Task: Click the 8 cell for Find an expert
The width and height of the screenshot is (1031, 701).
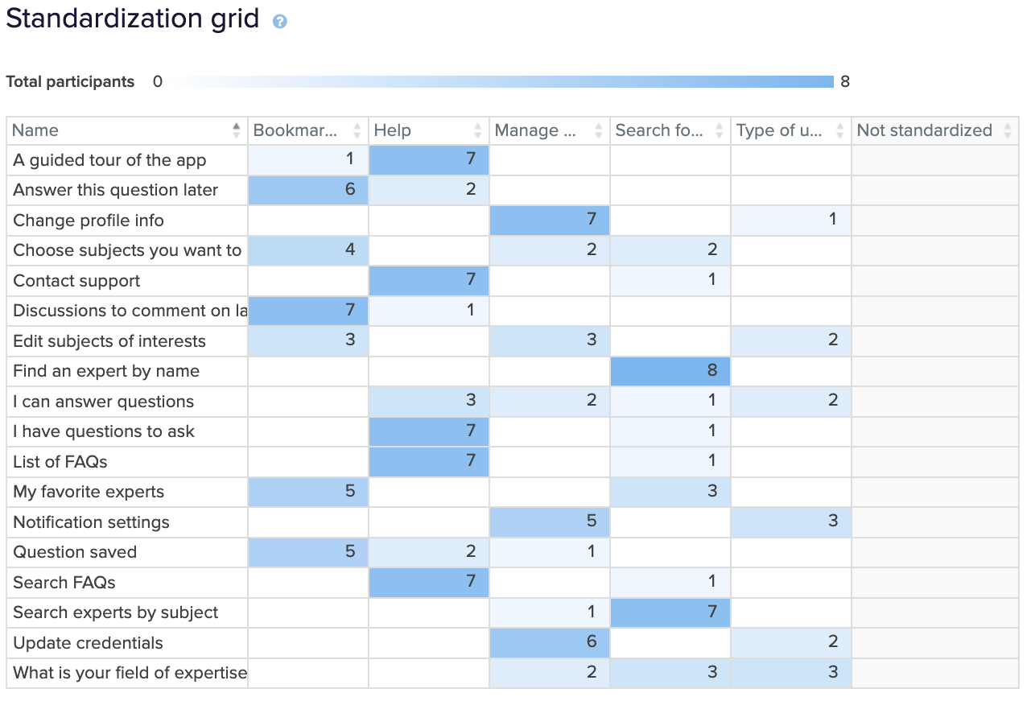Action: (x=670, y=371)
